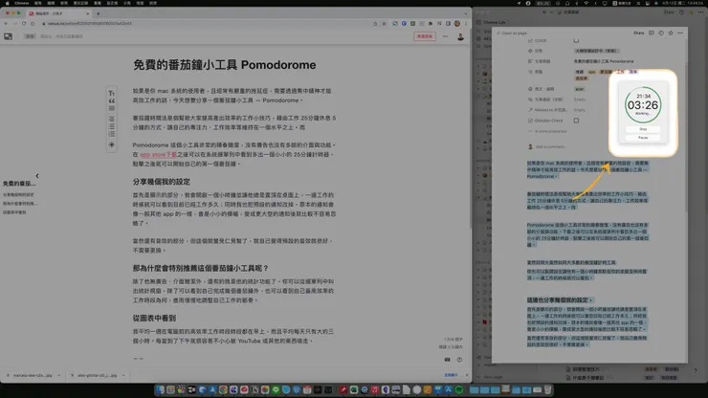
Task: Reload the page in Chrome
Action: pyautogui.click(x=24, y=24)
